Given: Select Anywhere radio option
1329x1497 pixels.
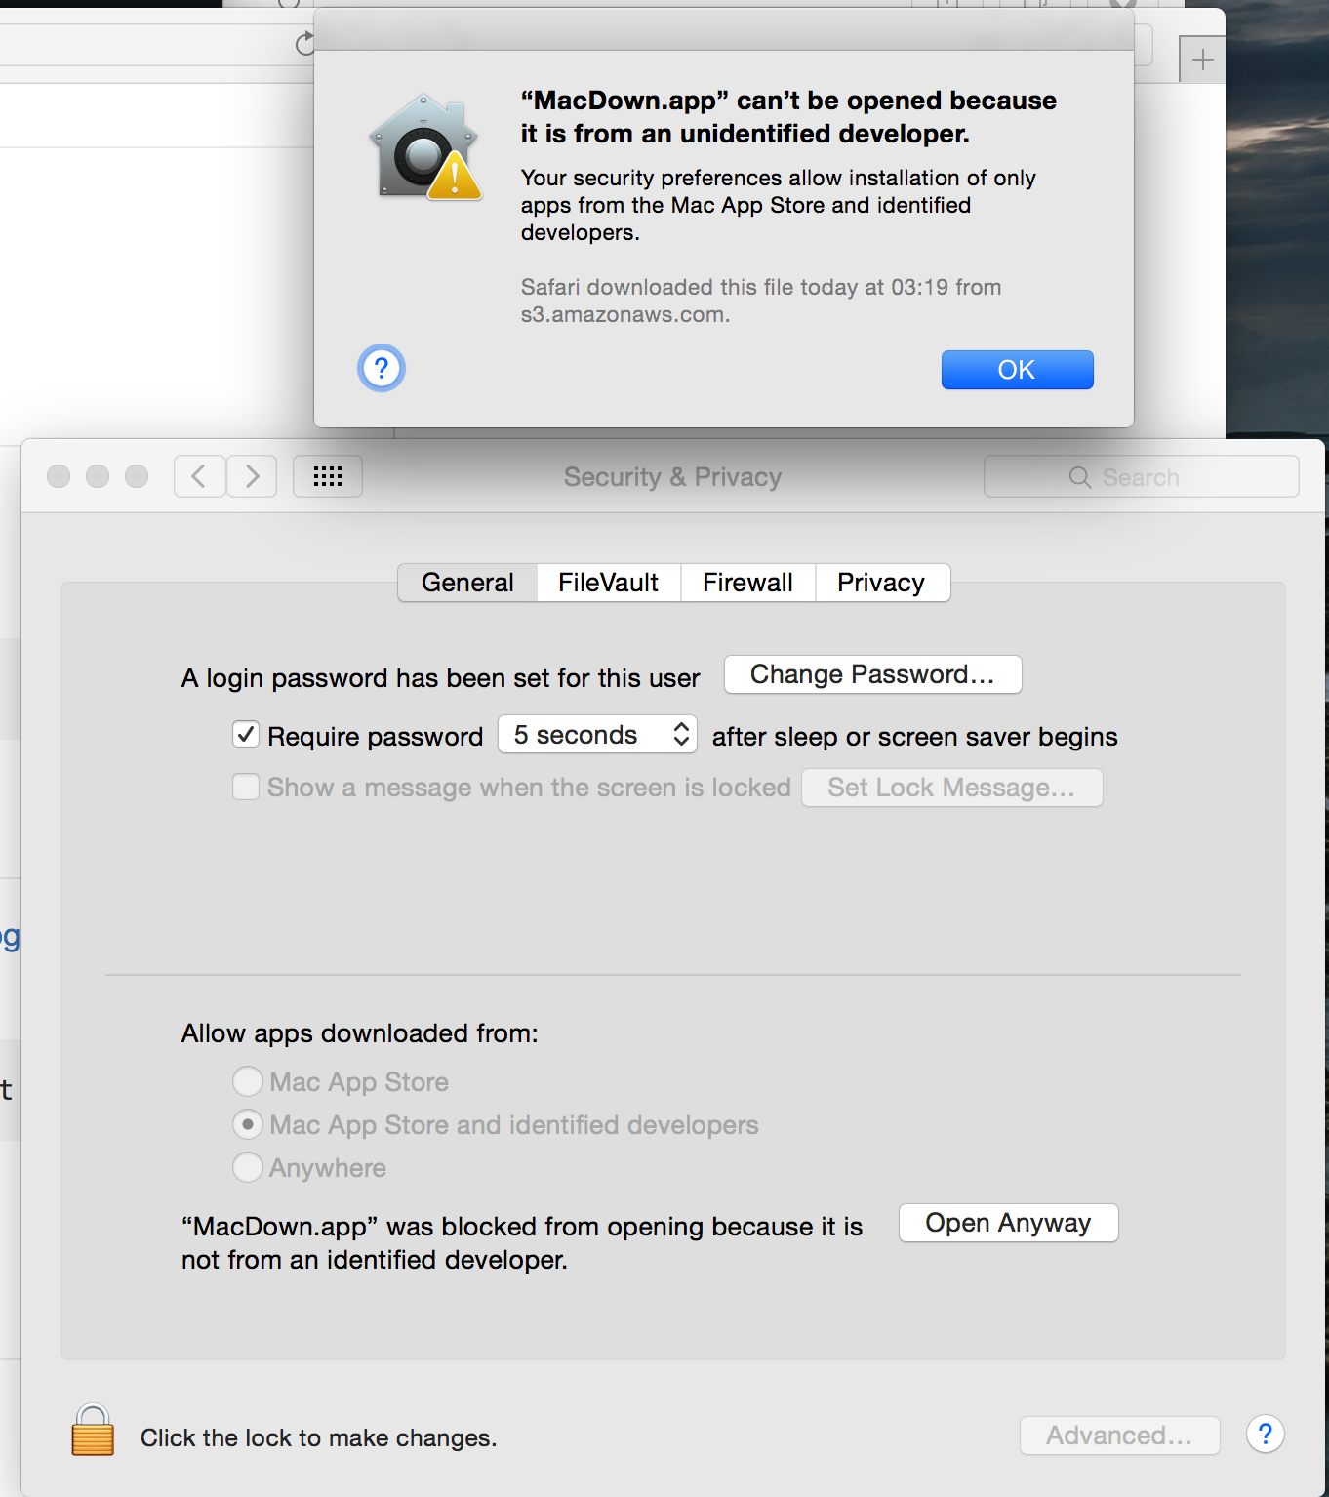Looking at the screenshot, I should [248, 1167].
